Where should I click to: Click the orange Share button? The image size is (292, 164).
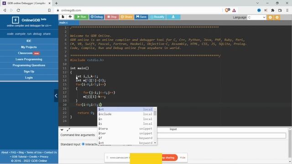126,17
